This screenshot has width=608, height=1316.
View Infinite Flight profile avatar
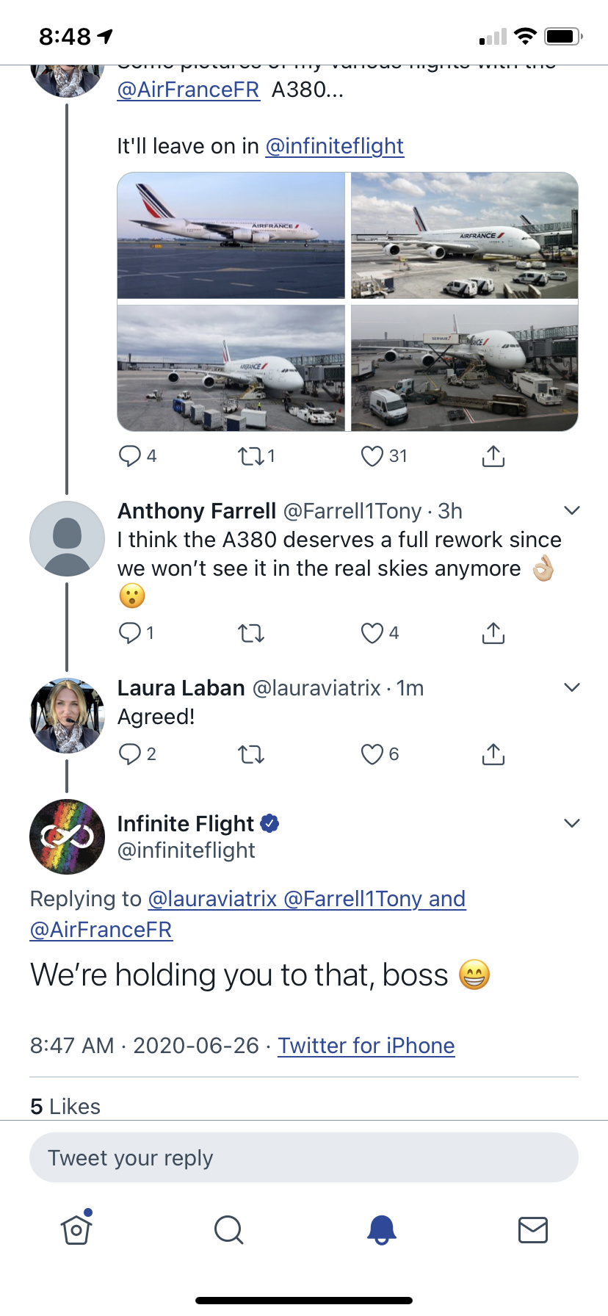click(x=67, y=836)
